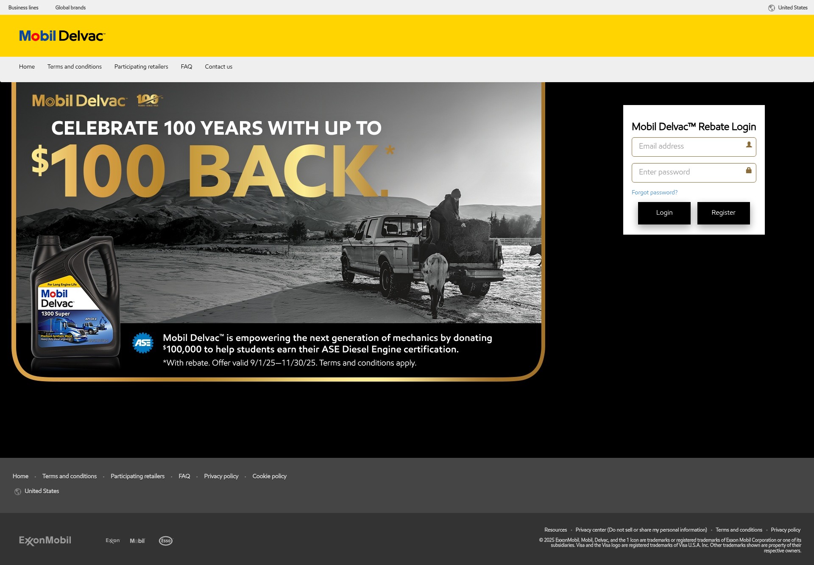This screenshot has height=565, width=814.
Task: Click the lock icon in password field
Action: point(749,170)
